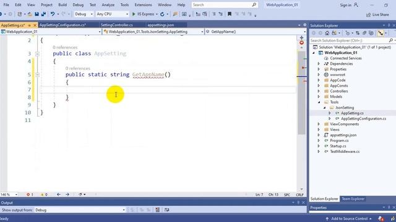Viewport: 396px width, 222px height.
Task: Open the Analyze menu
Action: pos(108,5)
